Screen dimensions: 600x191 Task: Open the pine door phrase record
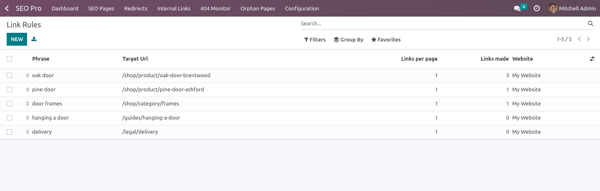pos(44,90)
